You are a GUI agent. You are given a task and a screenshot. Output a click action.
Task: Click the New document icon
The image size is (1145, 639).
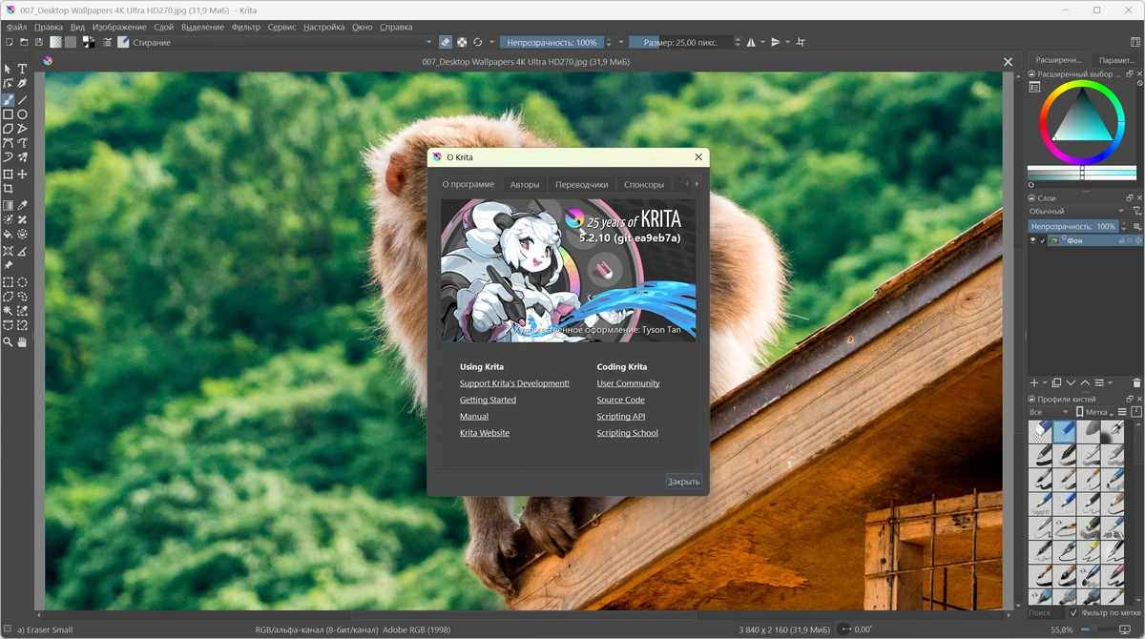point(10,42)
